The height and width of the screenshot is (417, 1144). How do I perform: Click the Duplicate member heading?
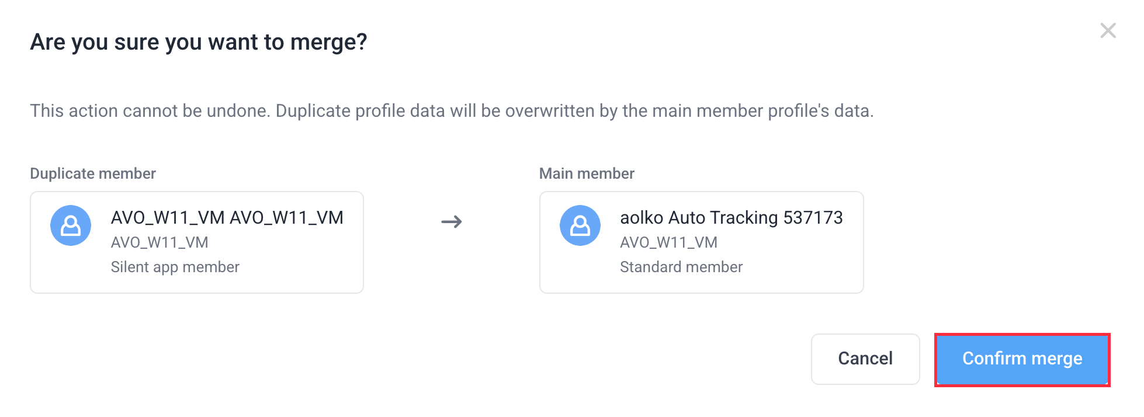tap(93, 173)
